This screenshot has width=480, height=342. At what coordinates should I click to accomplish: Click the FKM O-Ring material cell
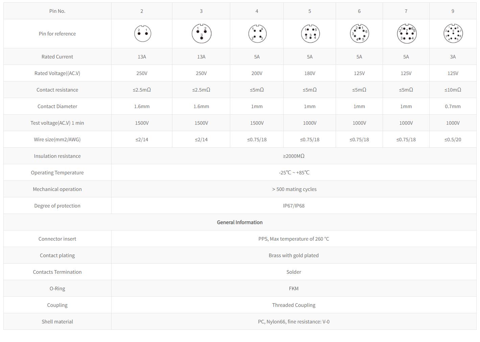coord(293,288)
